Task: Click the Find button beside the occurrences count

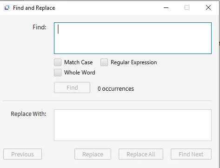Action: [x=72, y=87]
